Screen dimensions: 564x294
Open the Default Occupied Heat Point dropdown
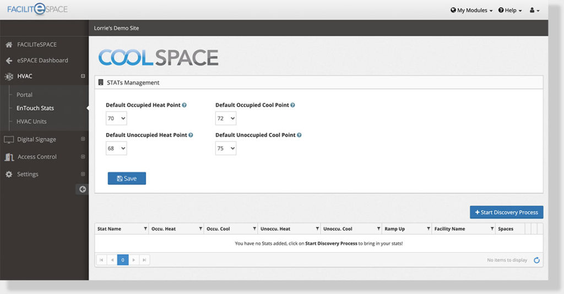click(116, 119)
